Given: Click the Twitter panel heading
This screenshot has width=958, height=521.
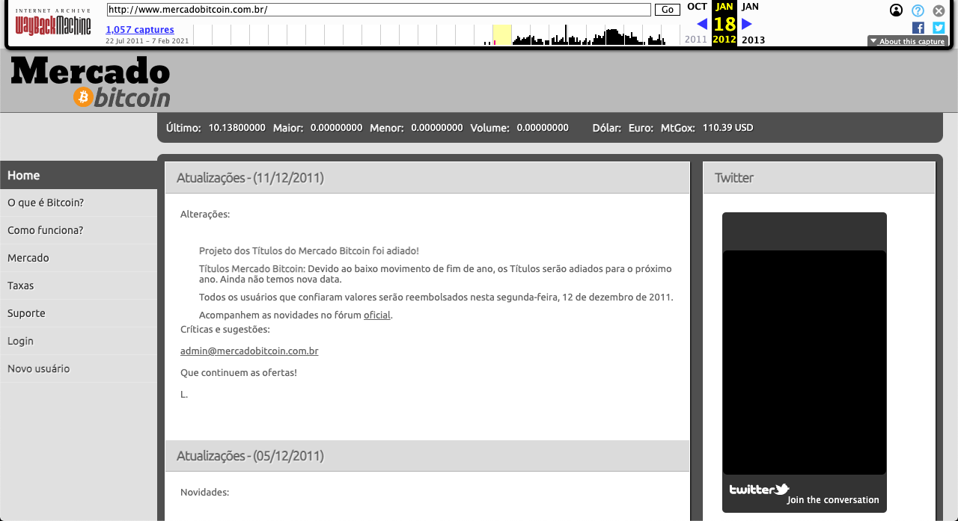Looking at the screenshot, I should (734, 178).
